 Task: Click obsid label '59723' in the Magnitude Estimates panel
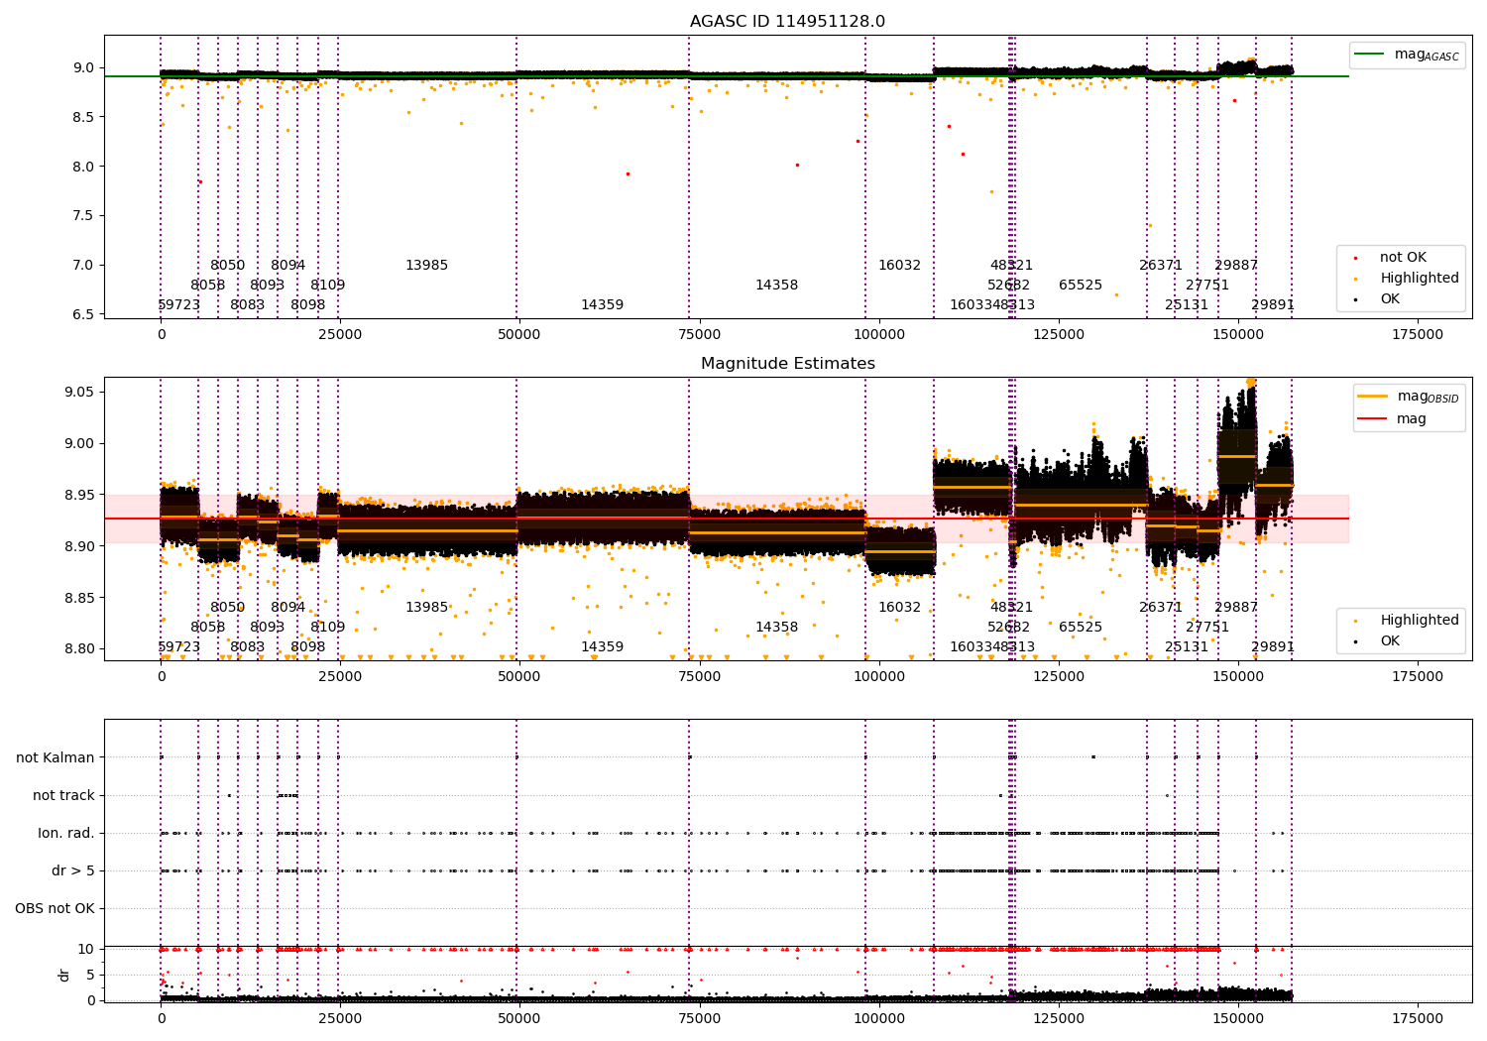coord(178,647)
